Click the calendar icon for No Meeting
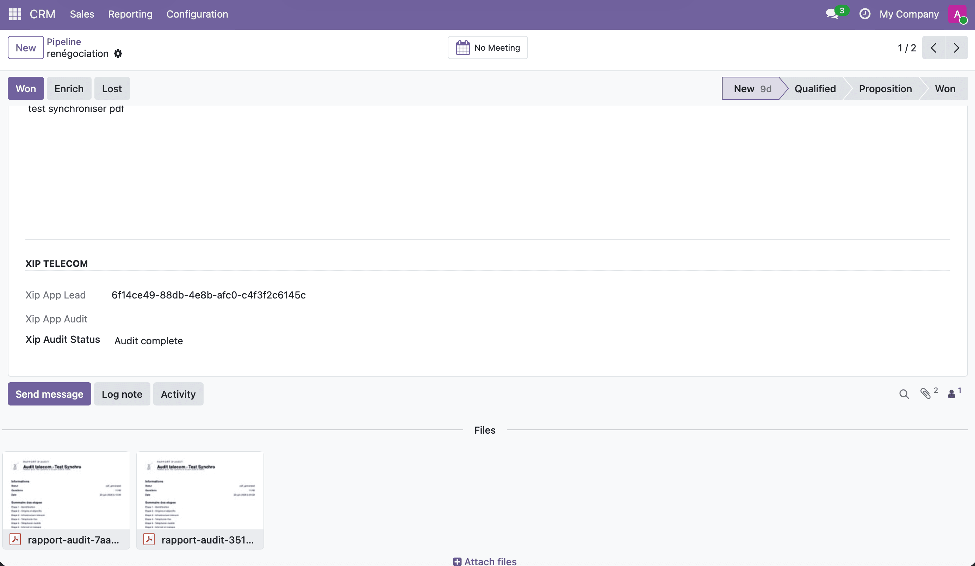Viewport: 975px width, 566px height. coord(463,48)
